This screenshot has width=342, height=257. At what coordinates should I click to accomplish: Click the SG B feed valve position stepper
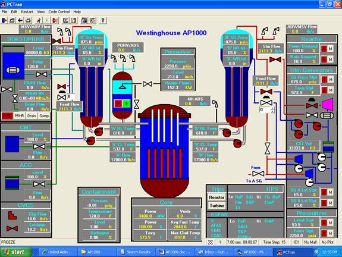click(272, 109)
